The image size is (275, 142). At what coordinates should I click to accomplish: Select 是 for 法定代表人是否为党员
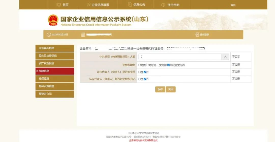(x=139, y=72)
